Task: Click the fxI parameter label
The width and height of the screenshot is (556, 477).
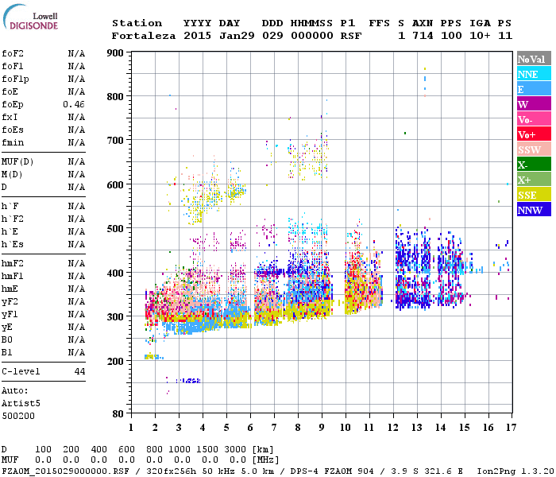Action: [10, 117]
